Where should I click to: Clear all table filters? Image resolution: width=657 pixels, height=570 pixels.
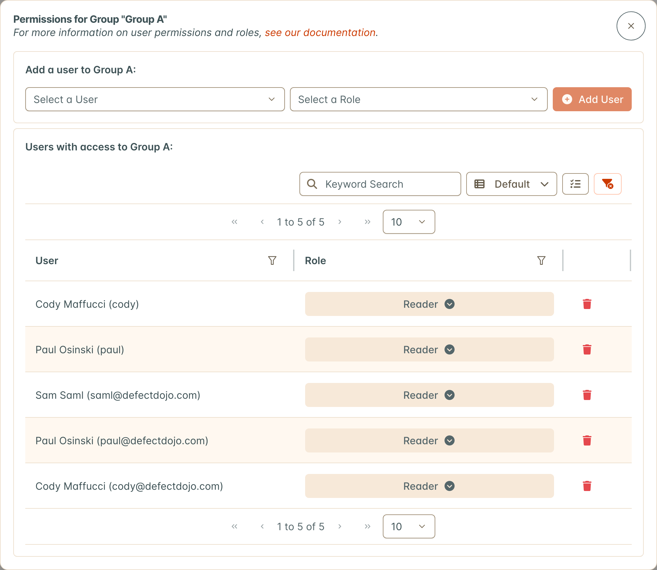tap(607, 184)
